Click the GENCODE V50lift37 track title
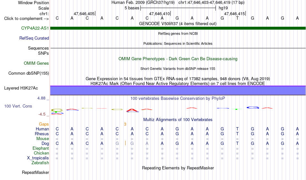306x180 pixels. click(x=177, y=24)
